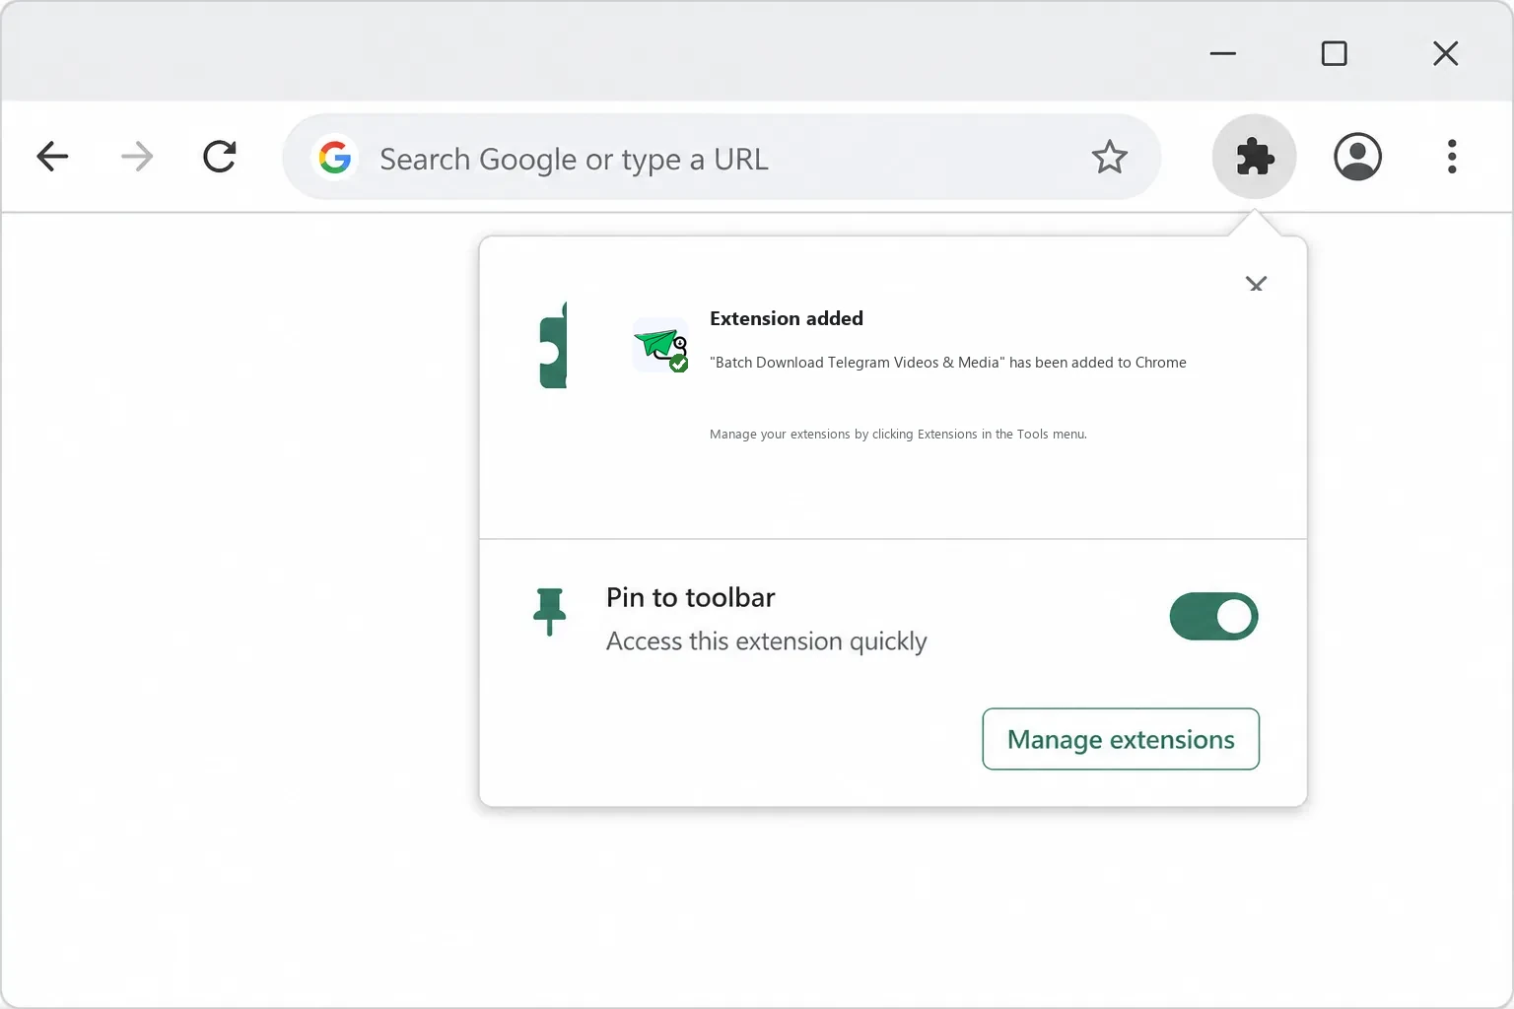Screen dimensions: 1514x1009
Task: Open Chrome's three-dot menu
Action: (1452, 157)
